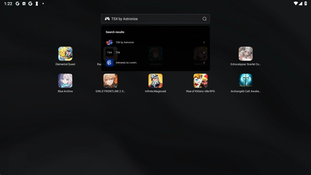The width and height of the screenshot is (311, 175).
Task: Click Rise of Kittens: Idle RPG label
Action: [x=200, y=91]
